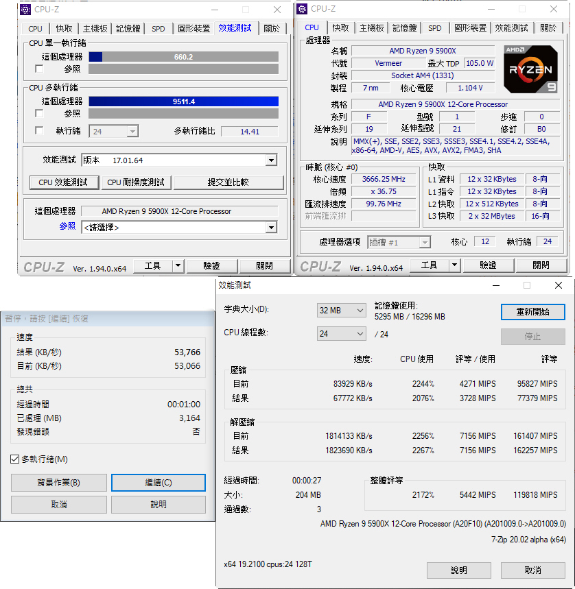Click 驗證 in the benchmark CPU-Z window
The width and height of the screenshot is (575, 589).
[x=211, y=265]
